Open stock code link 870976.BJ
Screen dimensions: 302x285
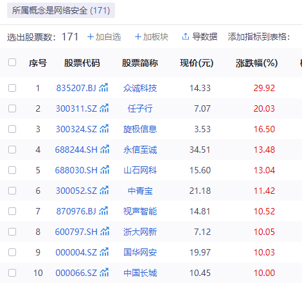[76, 211]
